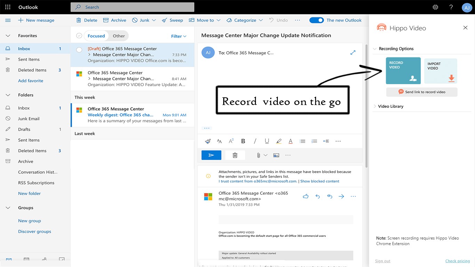Pop out the draft to new window
Screen dimensions: 475x267
[x=353, y=52]
